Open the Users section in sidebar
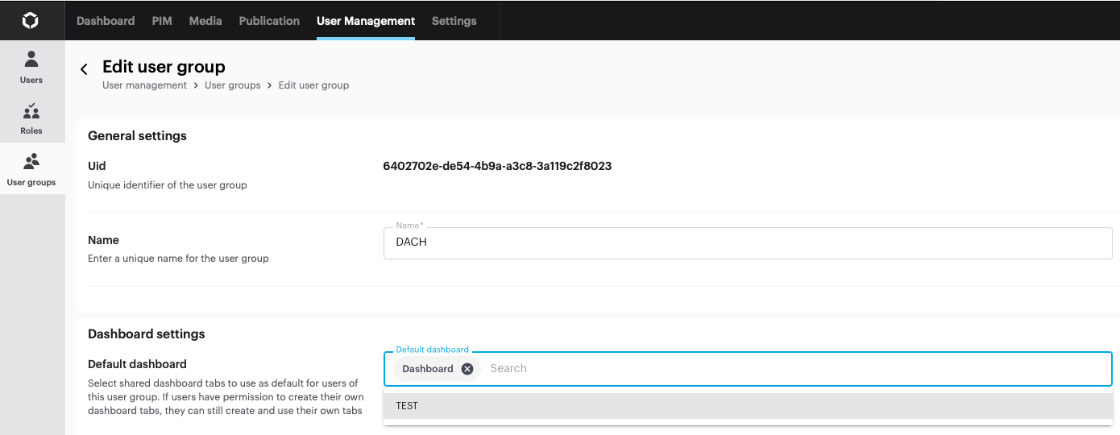Viewport: 1120px width, 435px height. tap(31, 67)
